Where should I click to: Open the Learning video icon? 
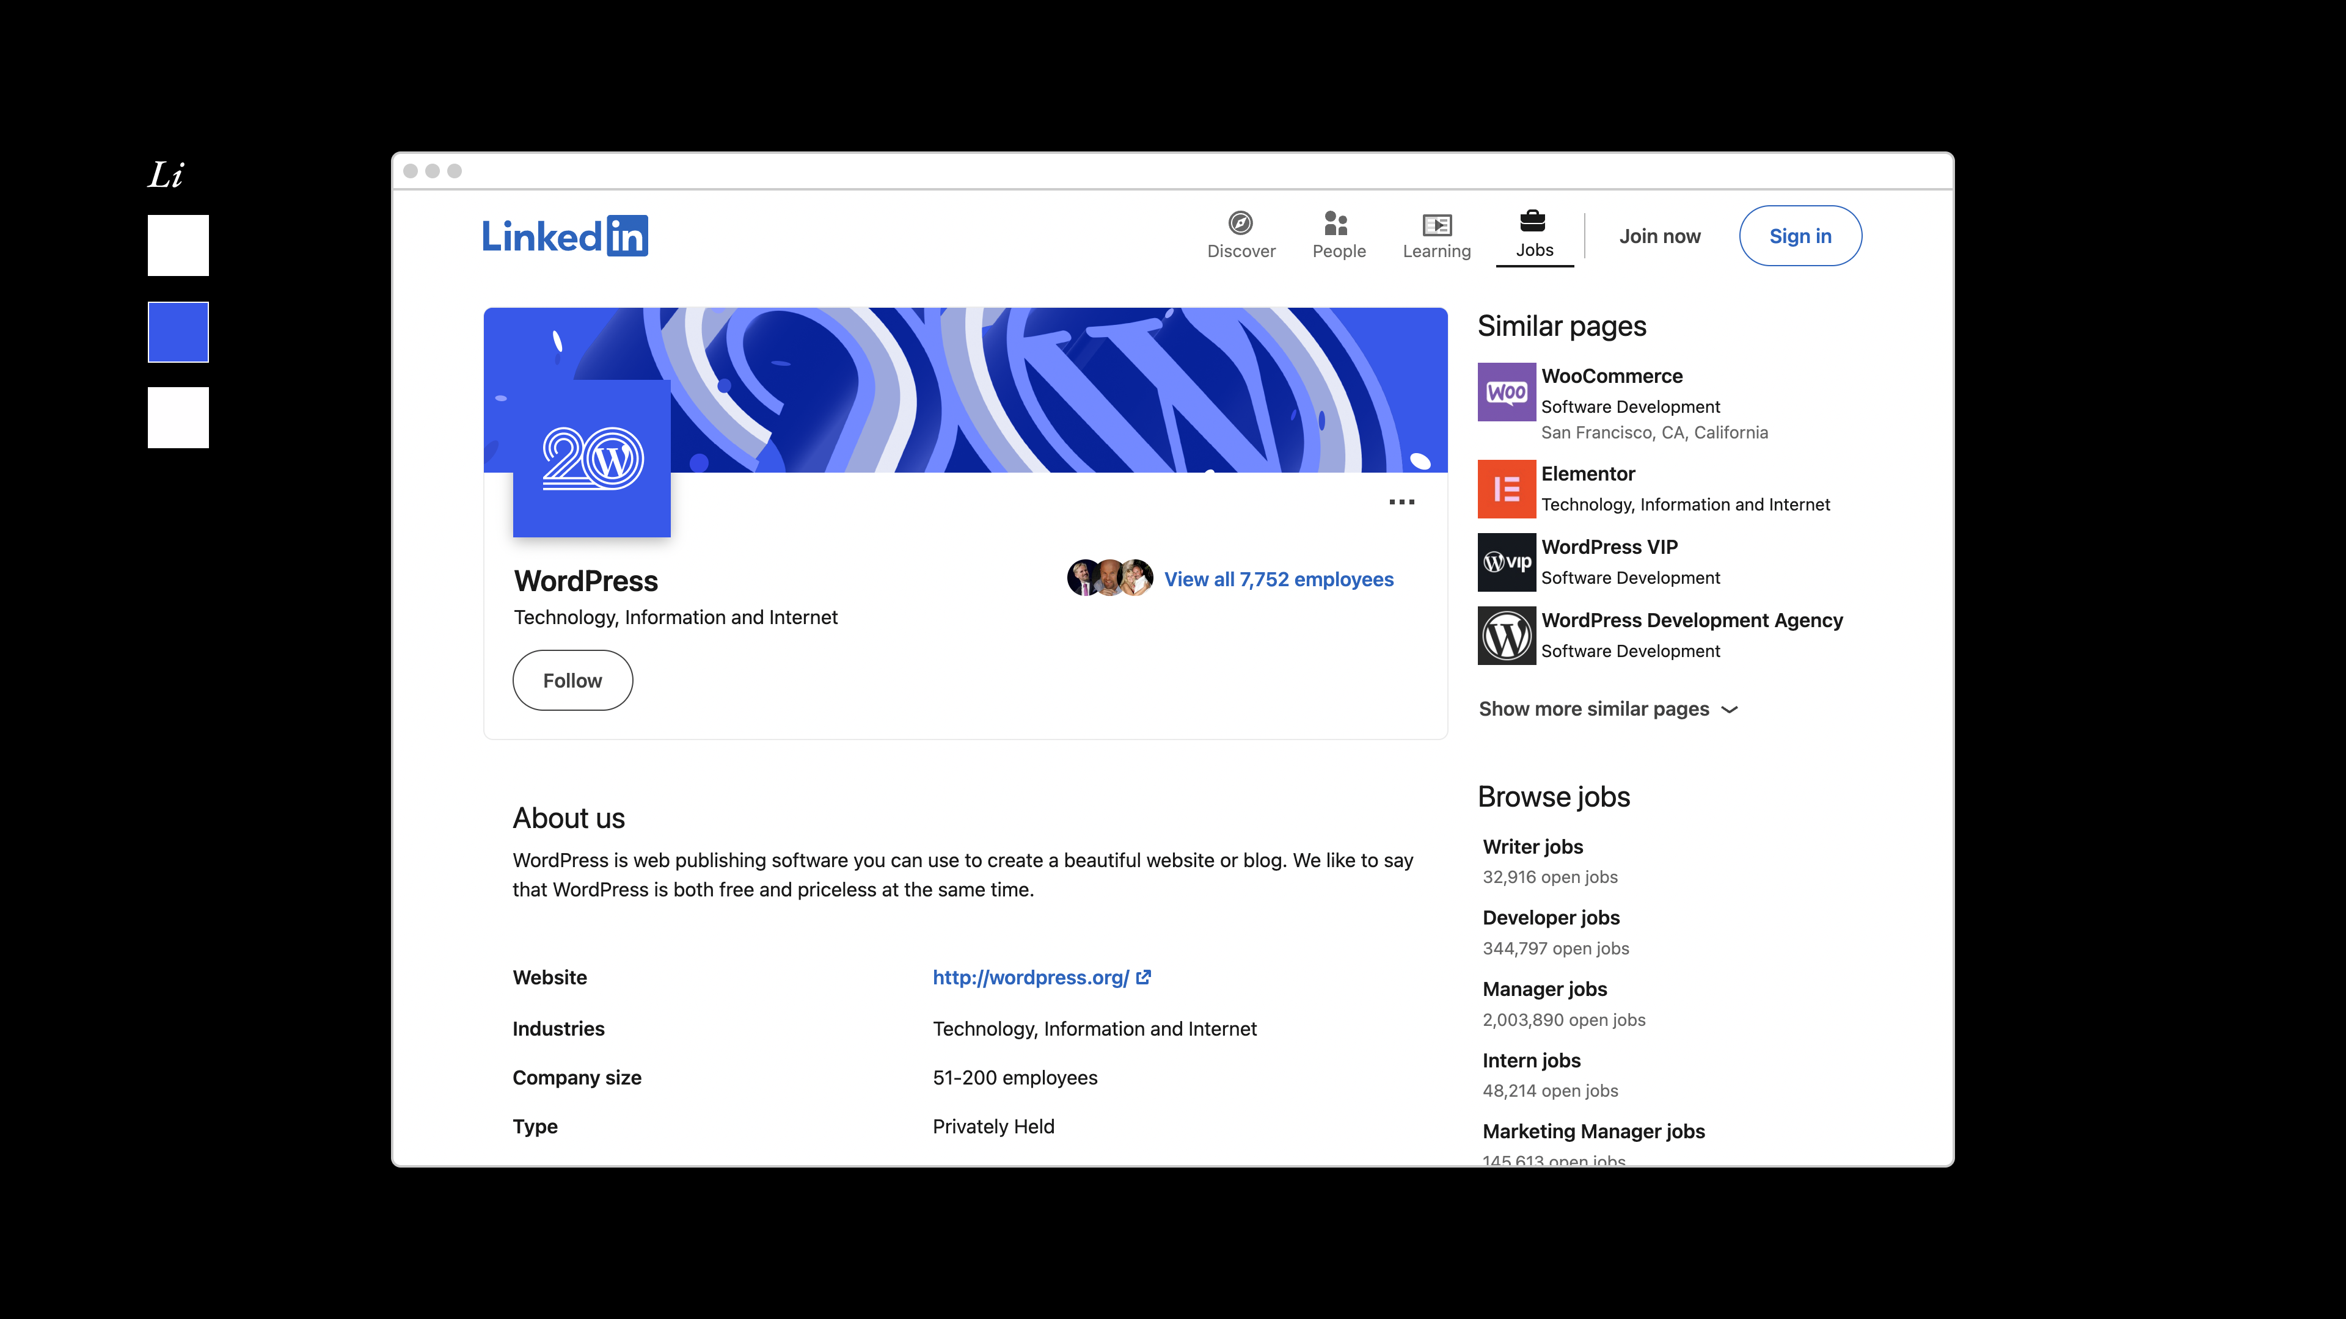pyautogui.click(x=1436, y=224)
